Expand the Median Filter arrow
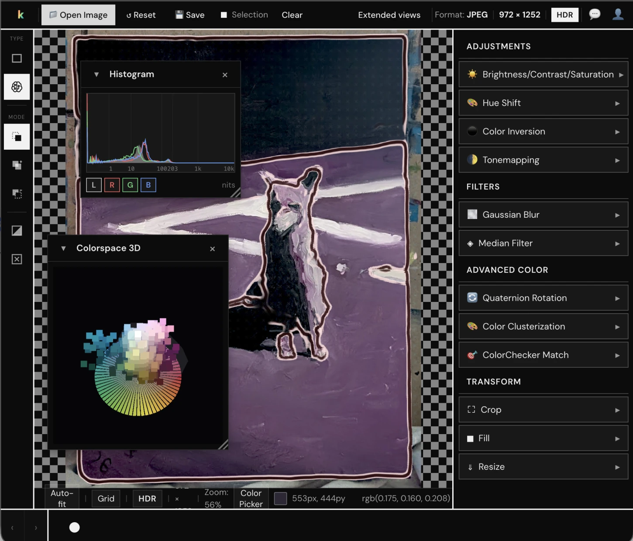Screen dimensions: 633x541 click(617, 243)
